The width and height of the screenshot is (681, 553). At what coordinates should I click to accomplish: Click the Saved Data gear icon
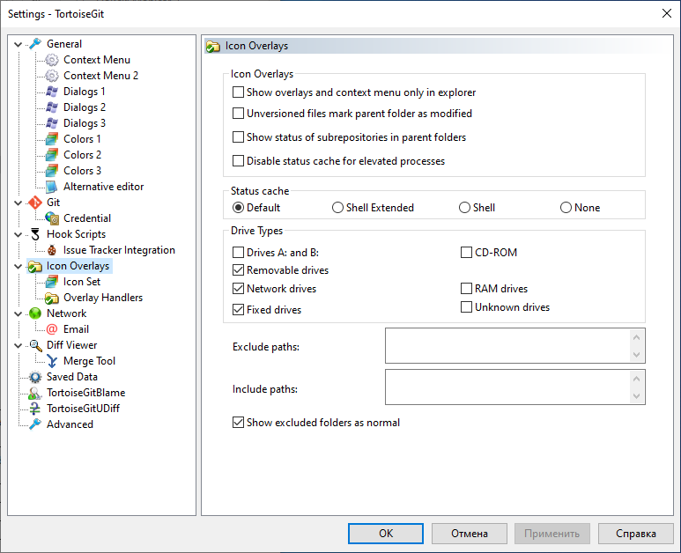click(x=35, y=377)
